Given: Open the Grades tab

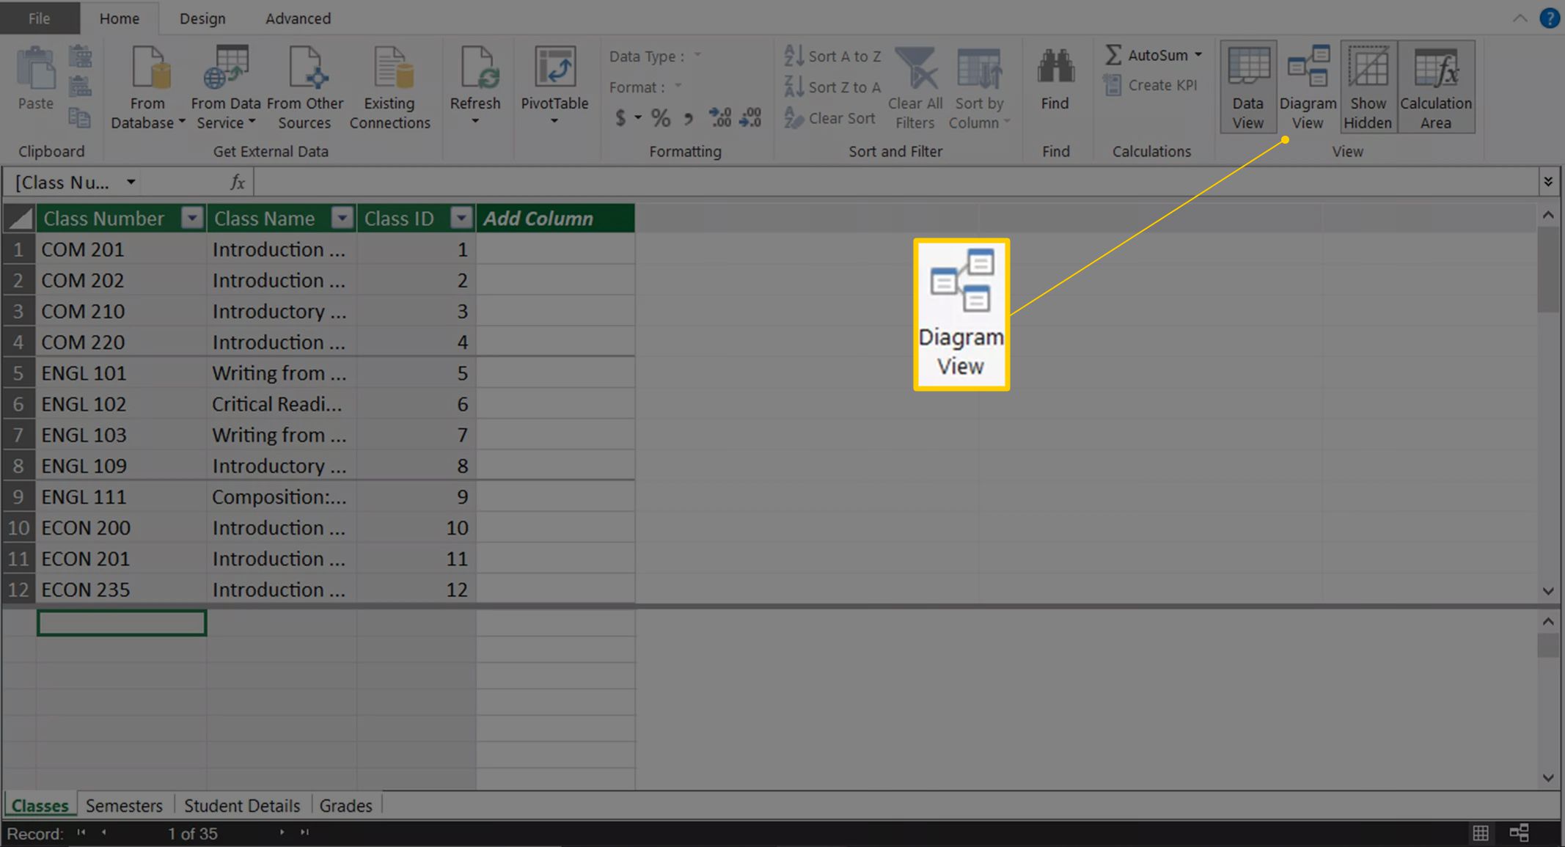Looking at the screenshot, I should coord(346,805).
